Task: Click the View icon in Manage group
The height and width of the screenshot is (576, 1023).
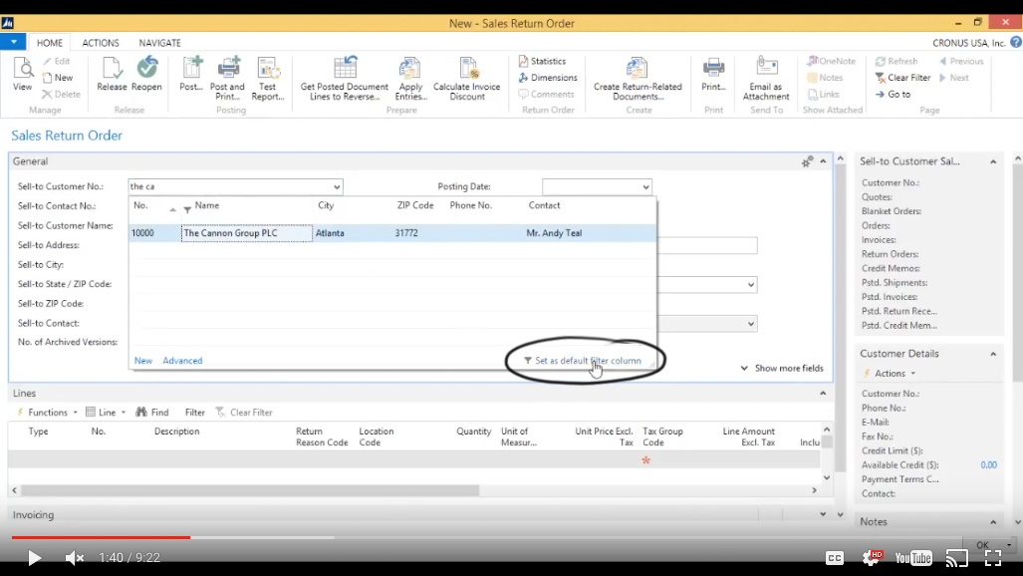Action: click(22, 73)
